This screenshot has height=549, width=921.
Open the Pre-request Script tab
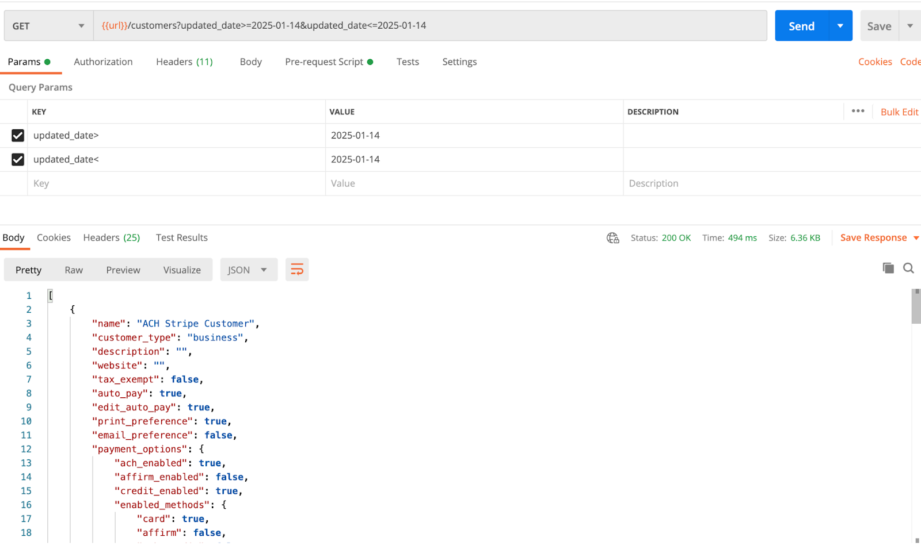(329, 62)
